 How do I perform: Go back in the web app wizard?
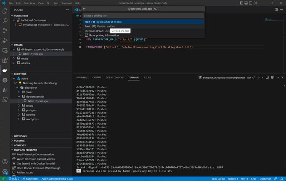pos(84,9)
